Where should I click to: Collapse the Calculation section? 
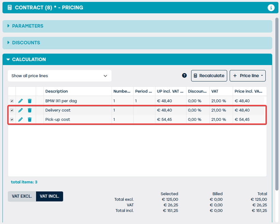click(137, 59)
